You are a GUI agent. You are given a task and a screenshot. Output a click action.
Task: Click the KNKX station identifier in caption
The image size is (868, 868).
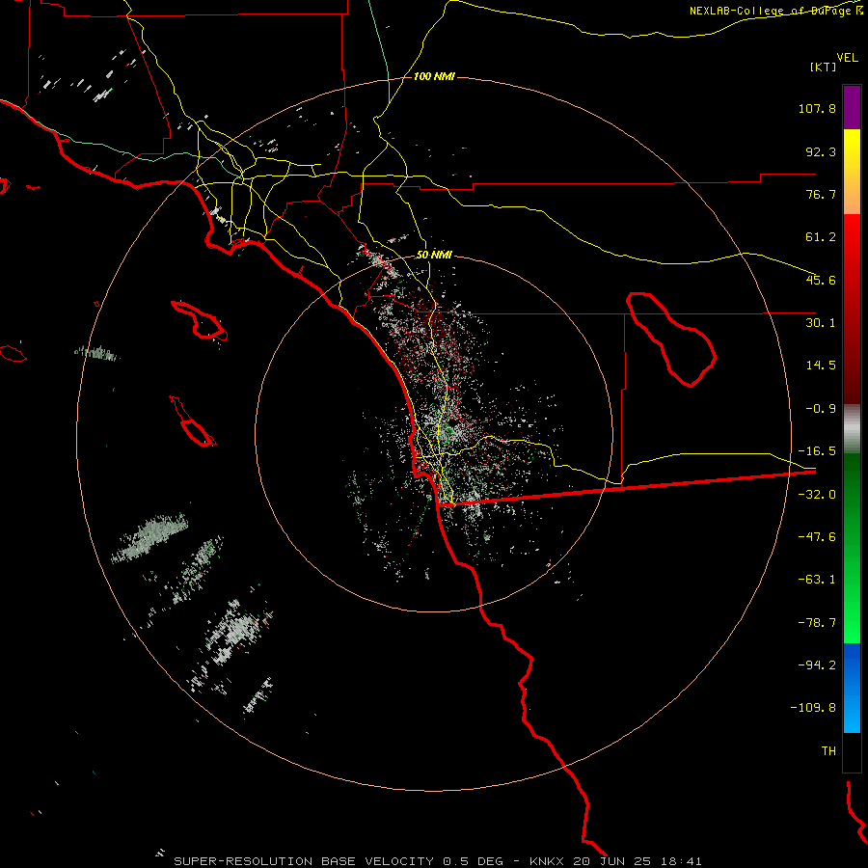point(548,861)
